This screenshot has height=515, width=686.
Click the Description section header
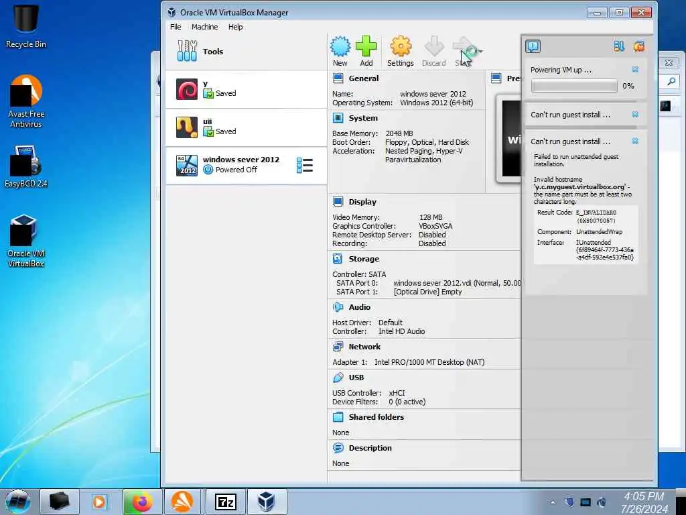370,447
